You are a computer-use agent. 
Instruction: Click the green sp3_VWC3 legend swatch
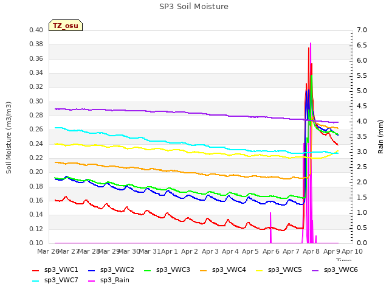click(148, 270)
